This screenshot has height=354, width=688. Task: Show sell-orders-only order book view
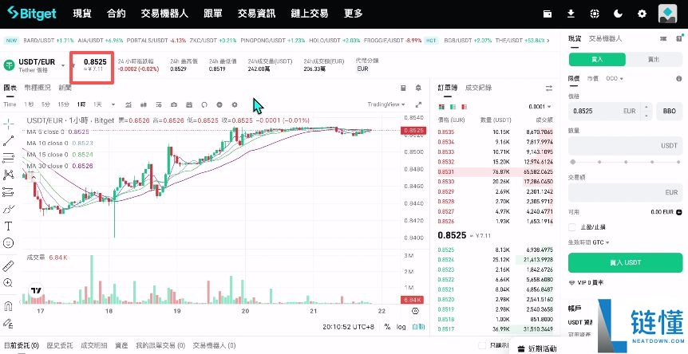(465, 107)
